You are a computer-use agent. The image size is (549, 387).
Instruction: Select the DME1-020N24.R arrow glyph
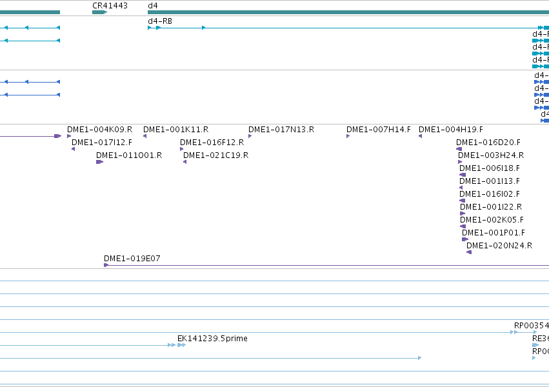(x=469, y=252)
